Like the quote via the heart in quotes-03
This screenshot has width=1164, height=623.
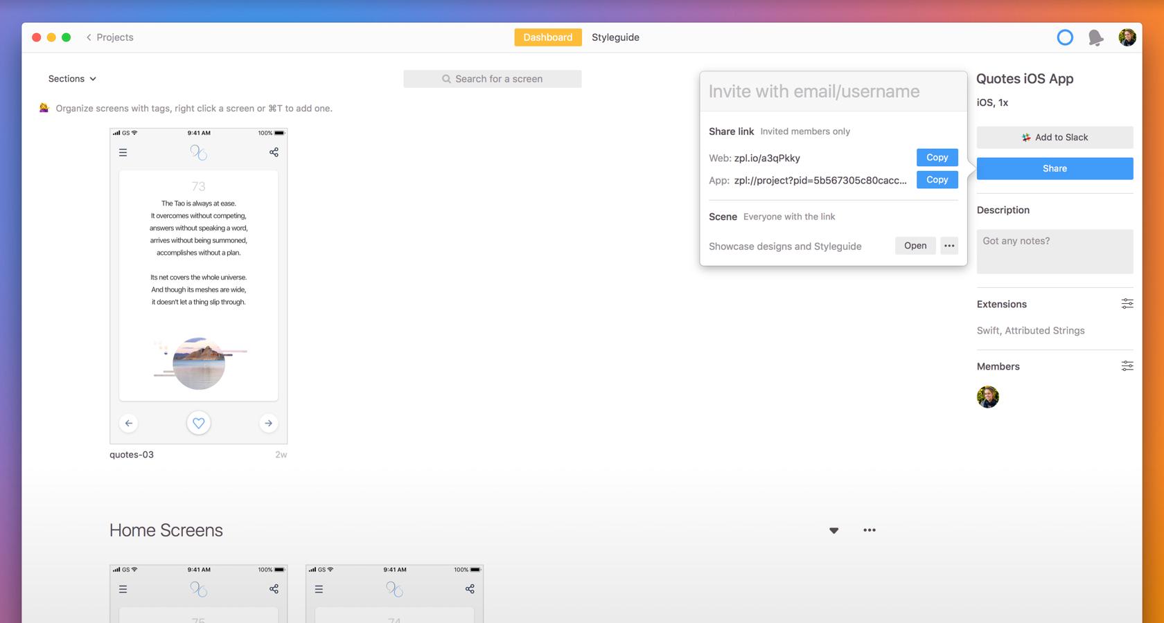tap(199, 423)
